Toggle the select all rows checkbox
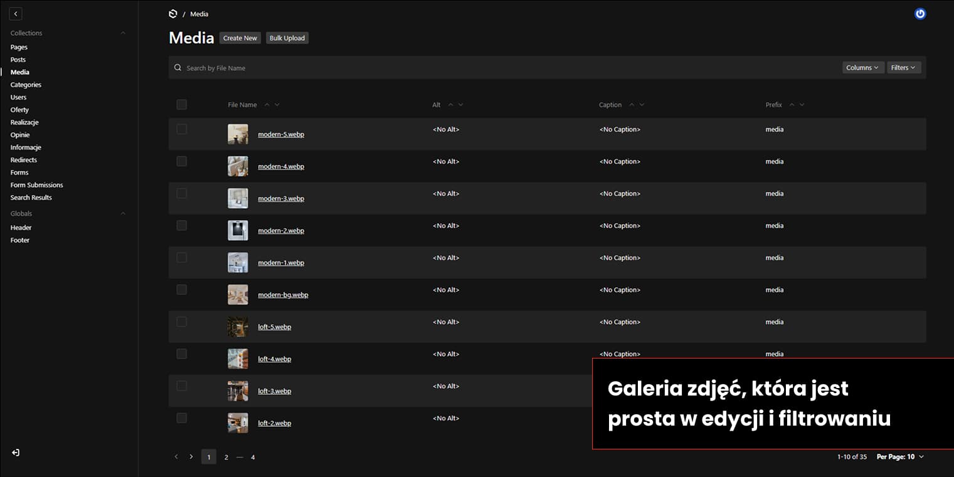The height and width of the screenshot is (477, 954). (182, 105)
